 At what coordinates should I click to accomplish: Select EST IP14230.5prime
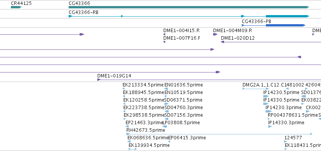[x=281, y=92]
